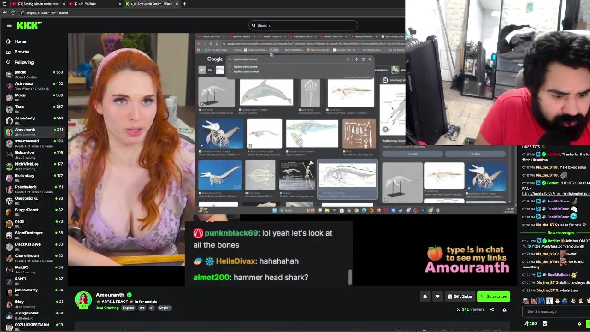Click the Gift Subs button
The width and height of the screenshot is (590, 332).
[x=460, y=296]
